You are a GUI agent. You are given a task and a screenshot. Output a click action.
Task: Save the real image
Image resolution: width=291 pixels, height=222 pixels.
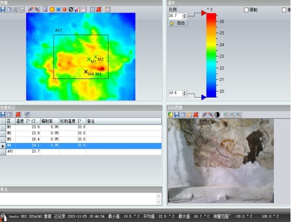[177, 114]
